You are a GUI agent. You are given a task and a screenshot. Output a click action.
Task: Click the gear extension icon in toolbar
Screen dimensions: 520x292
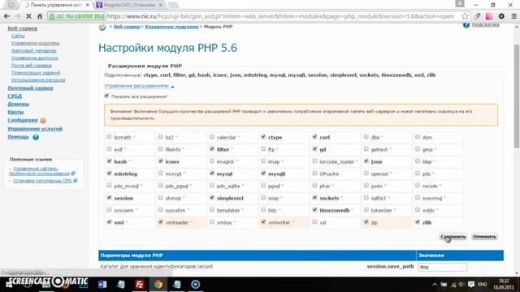[x=501, y=16]
